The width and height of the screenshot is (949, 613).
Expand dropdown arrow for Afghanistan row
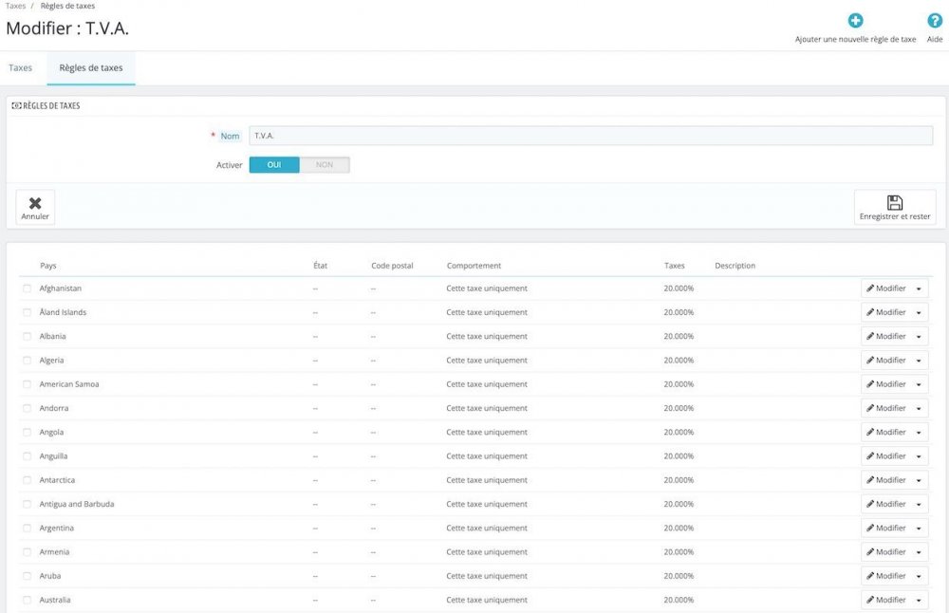click(x=919, y=288)
